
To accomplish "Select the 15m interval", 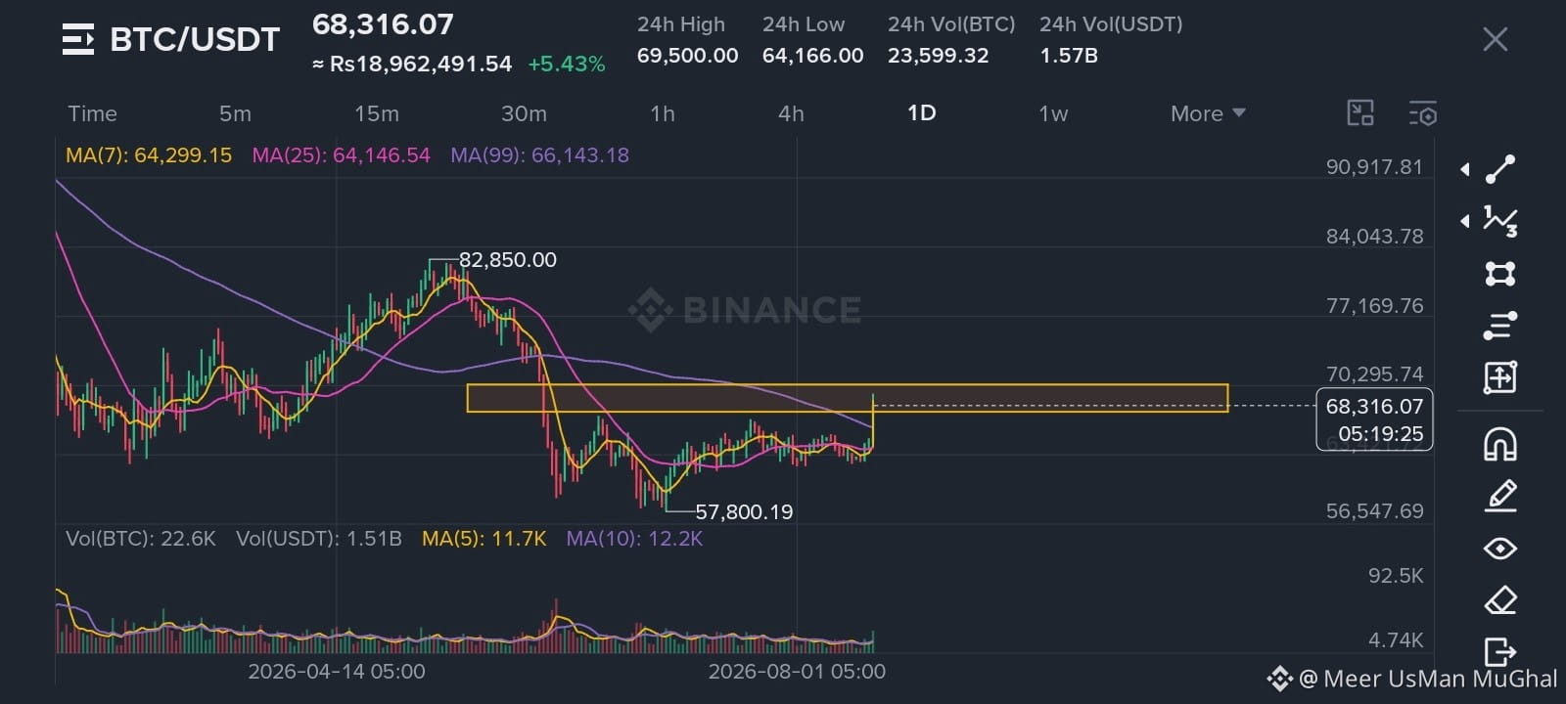I will [377, 113].
